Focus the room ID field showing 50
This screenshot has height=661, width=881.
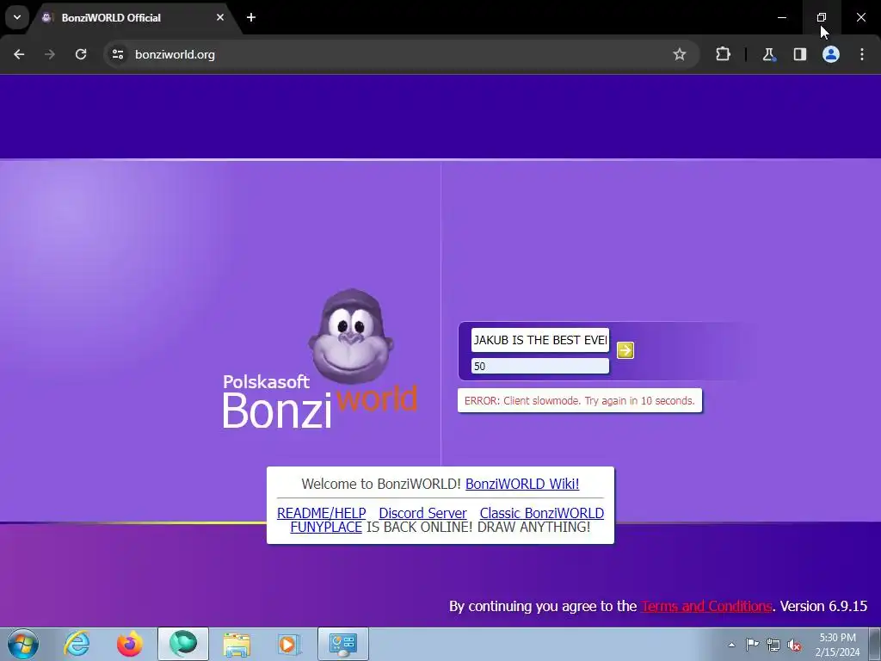[540, 367]
